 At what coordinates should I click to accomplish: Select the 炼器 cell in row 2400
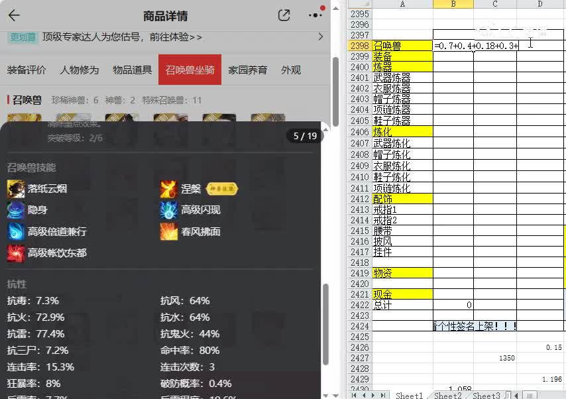pyautogui.click(x=402, y=67)
